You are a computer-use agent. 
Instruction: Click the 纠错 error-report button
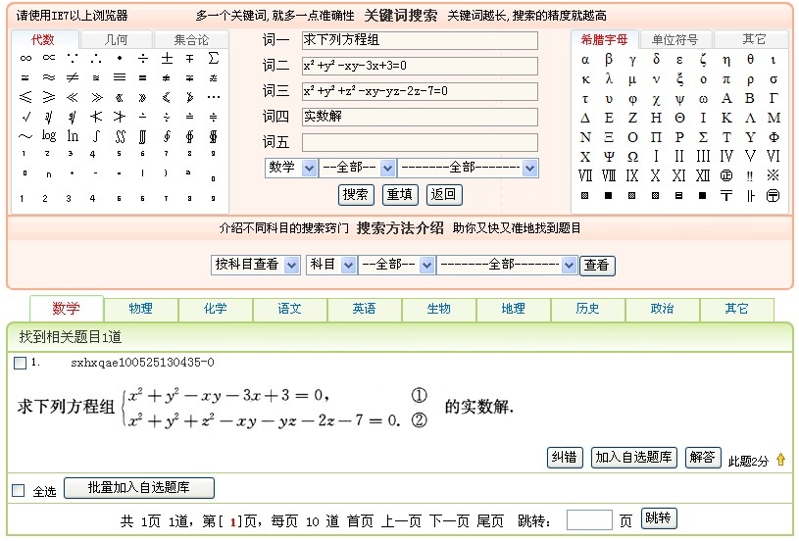[x=565, y=458]
